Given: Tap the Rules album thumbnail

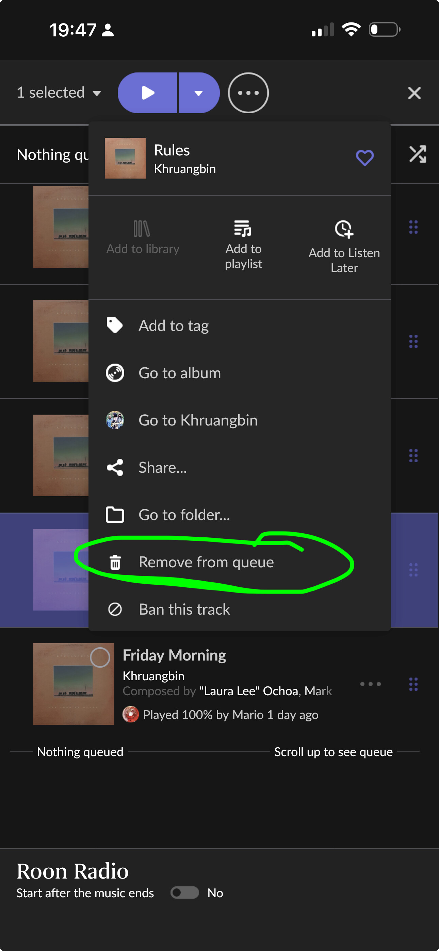Looking at the screenshot, I should pyautogui.click(x=125, y=158).
